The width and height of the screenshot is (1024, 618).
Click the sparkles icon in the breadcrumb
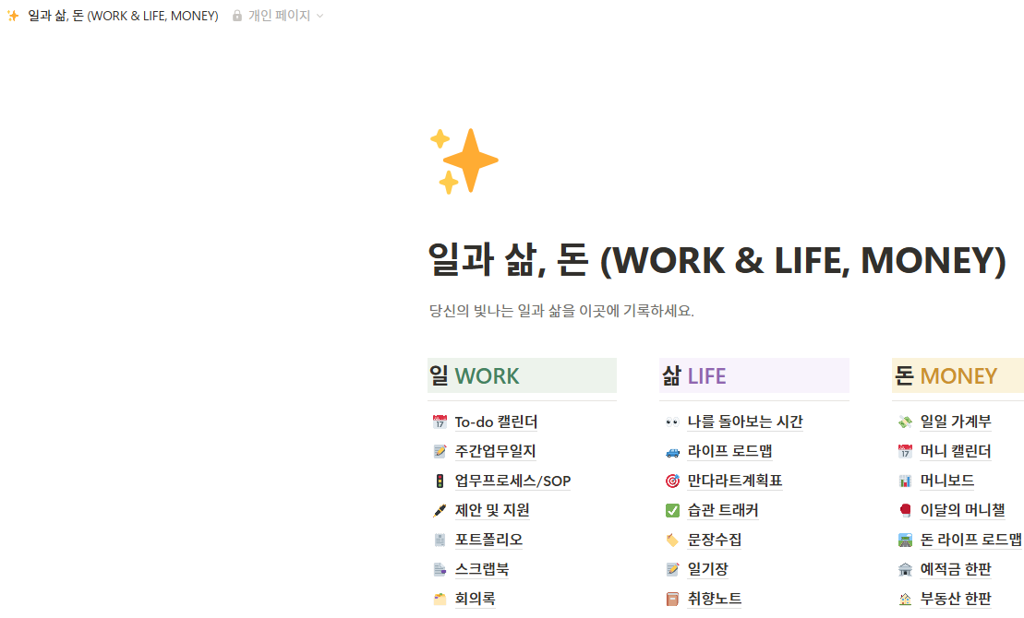pyautogui.click(x=13, y=16)
